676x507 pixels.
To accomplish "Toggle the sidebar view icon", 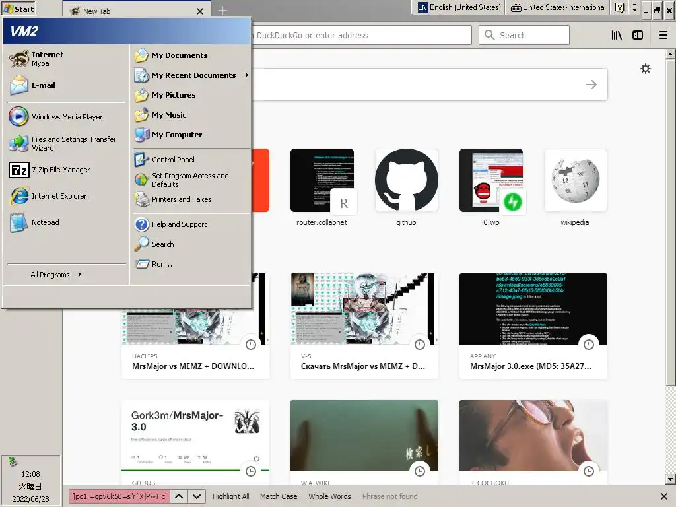I will tap(638, 36).
